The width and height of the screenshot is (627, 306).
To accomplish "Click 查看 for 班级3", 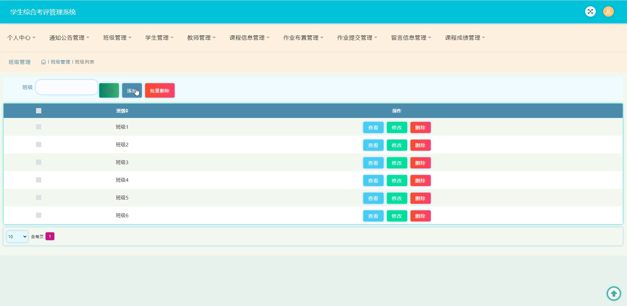I will [x=373, y=163].
